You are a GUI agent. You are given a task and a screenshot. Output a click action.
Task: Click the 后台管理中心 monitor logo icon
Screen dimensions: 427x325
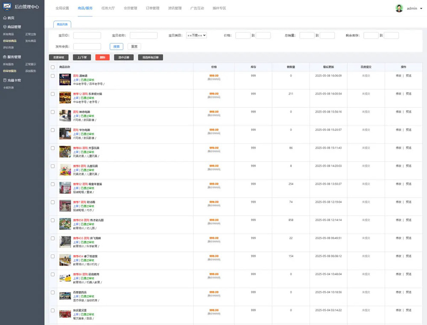click(7, 8)
